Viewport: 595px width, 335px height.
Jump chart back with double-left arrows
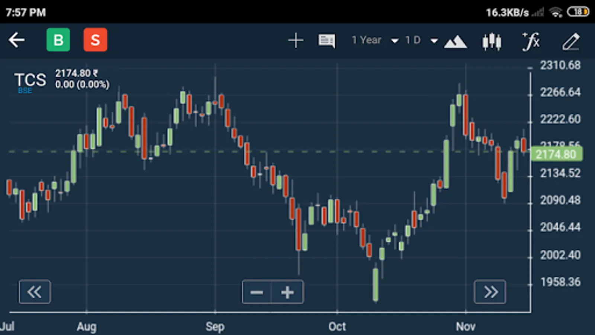35,292
